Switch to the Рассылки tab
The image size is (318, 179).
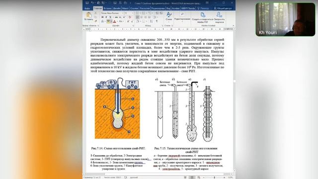145,8
